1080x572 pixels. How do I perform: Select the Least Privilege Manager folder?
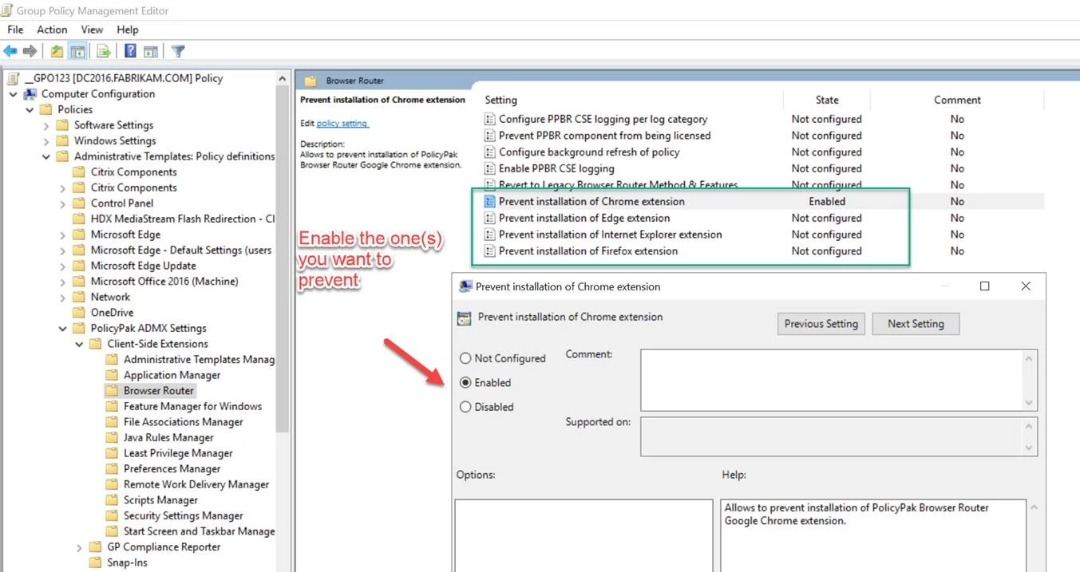[177, 453]
